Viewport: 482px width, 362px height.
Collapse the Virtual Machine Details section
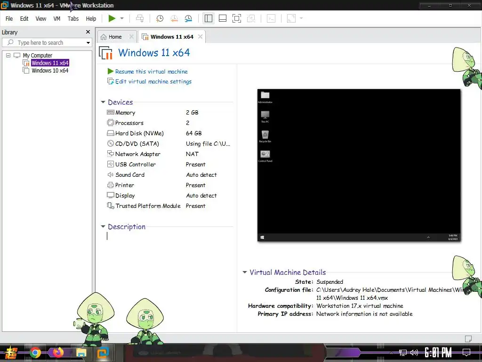(245, 272)
